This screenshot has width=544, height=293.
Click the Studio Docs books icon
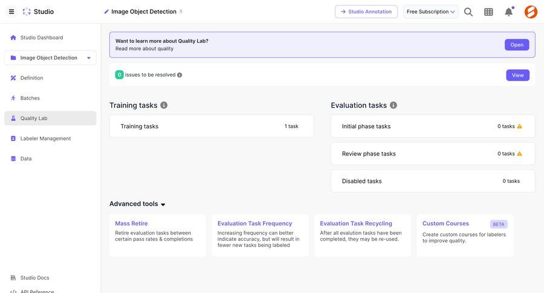point(13,278)
